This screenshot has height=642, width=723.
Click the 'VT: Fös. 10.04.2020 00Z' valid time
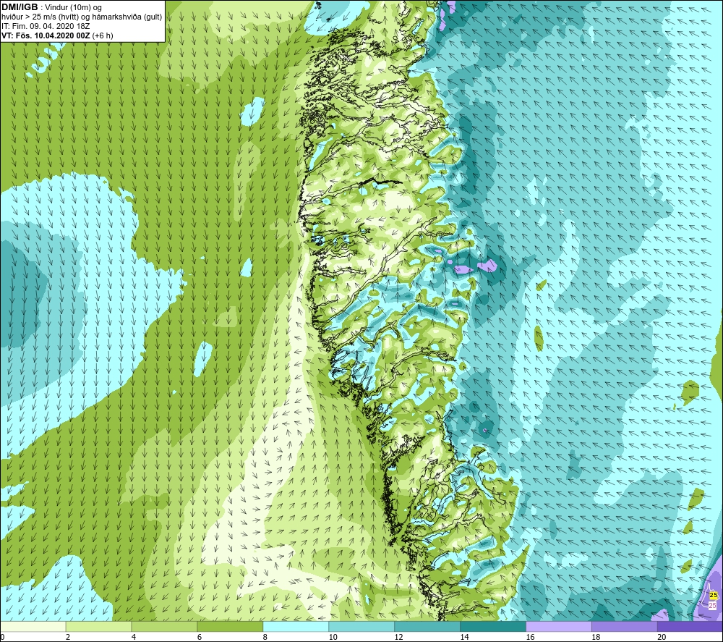point(46,35)
